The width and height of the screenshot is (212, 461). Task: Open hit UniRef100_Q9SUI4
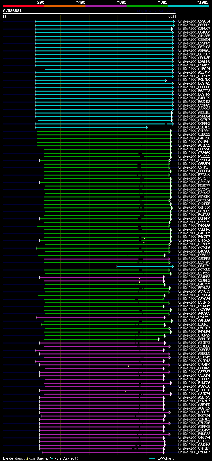pos(194,21)
